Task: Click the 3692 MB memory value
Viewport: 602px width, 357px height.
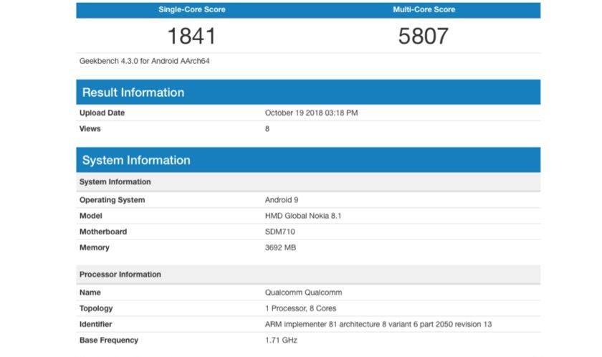Action: tap(281, 247)
